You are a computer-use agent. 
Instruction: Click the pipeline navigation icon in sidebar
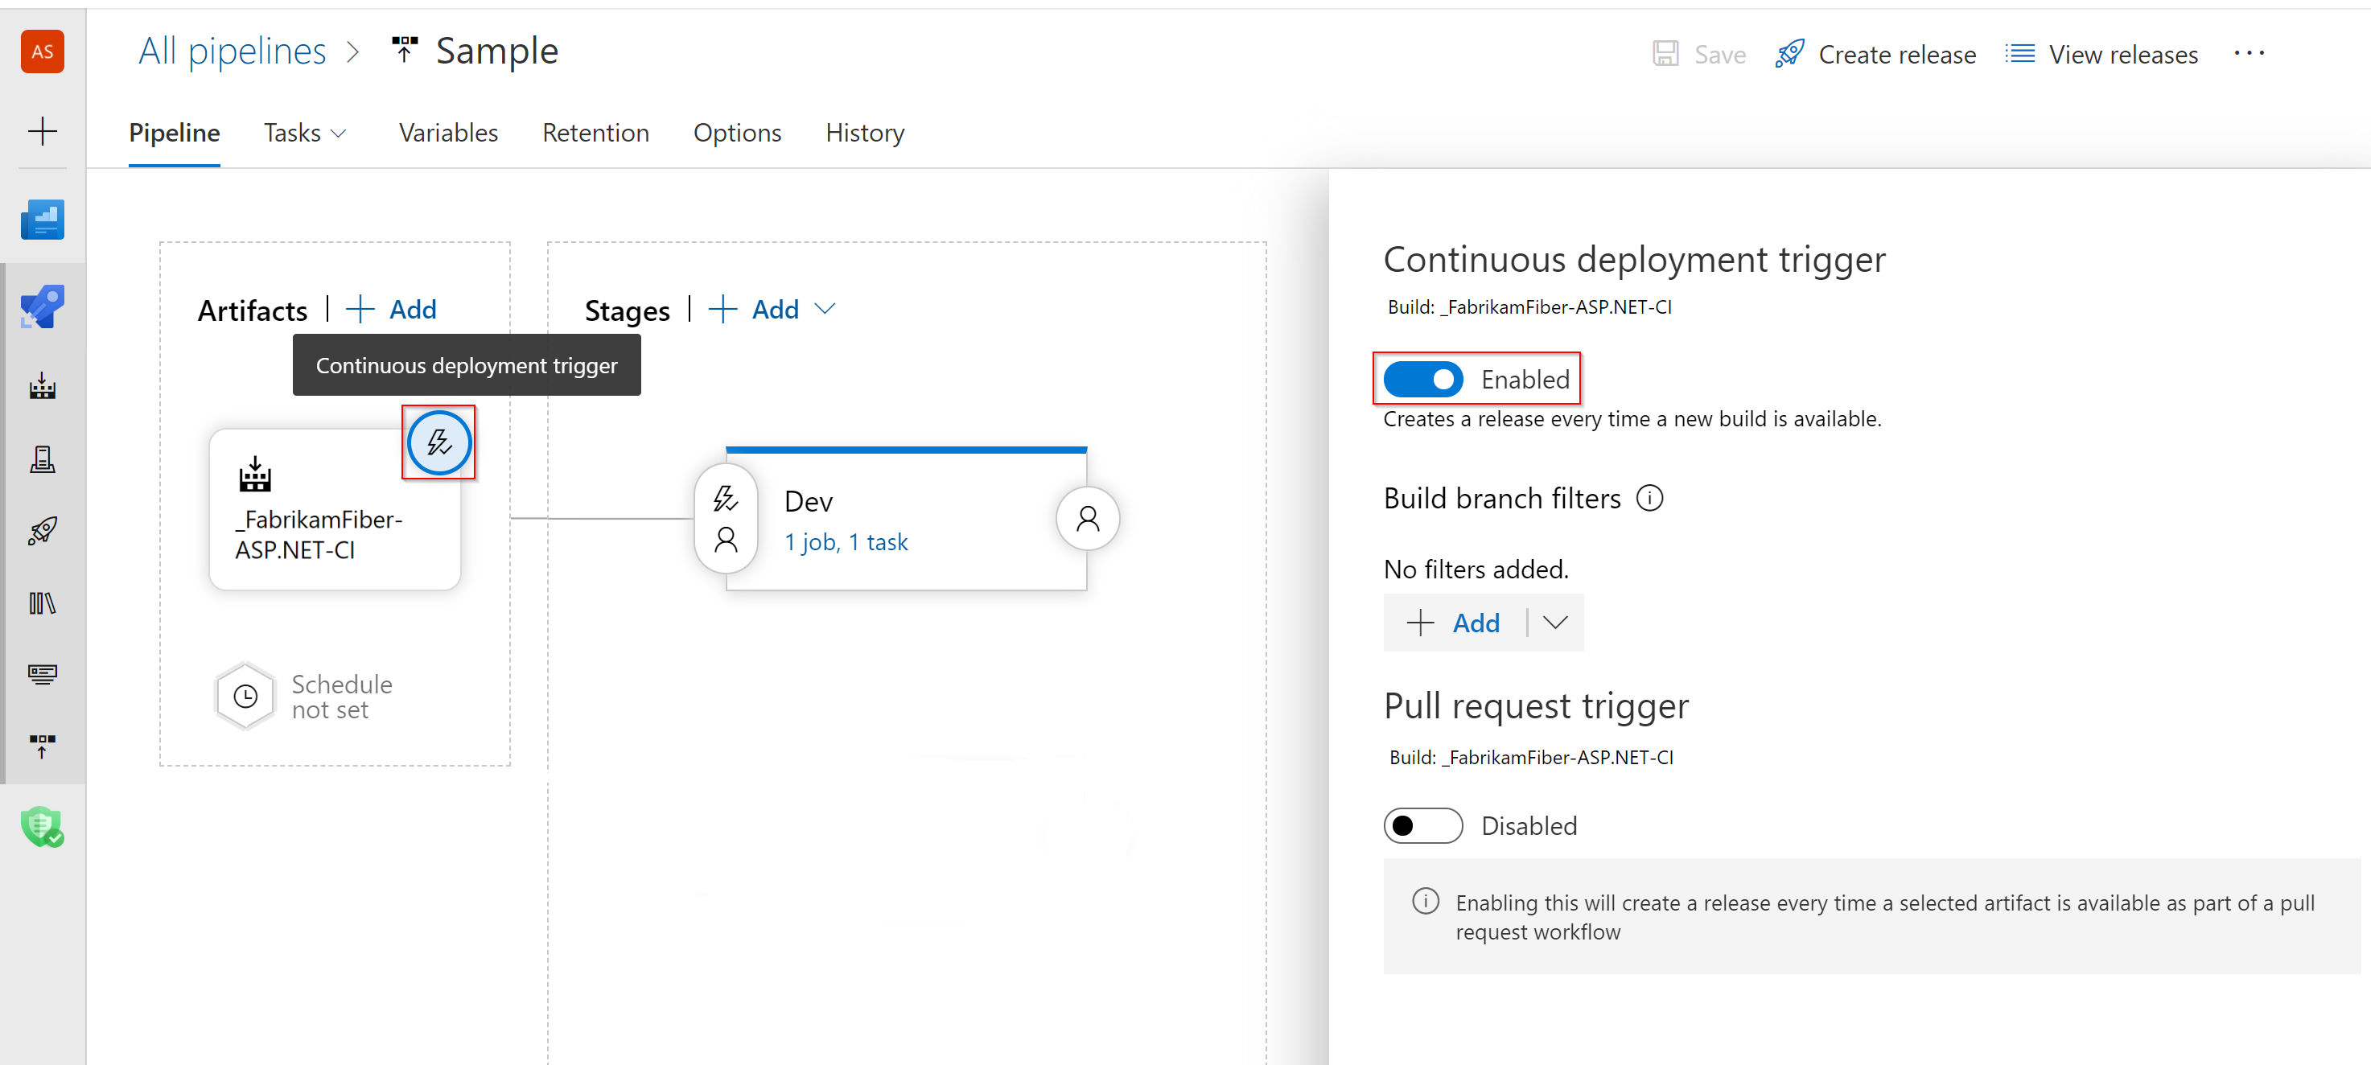pos(43,297)
